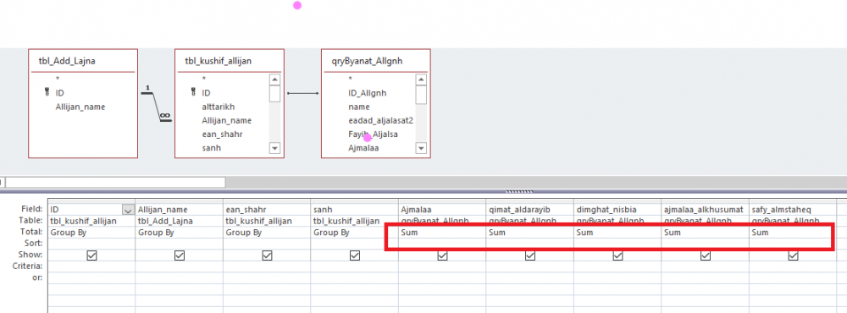Select Allijan_name field in tbl_kushif_allijan
Image resolution: width=847 pixels, height=313 pixels.
(x=226, y=120)
